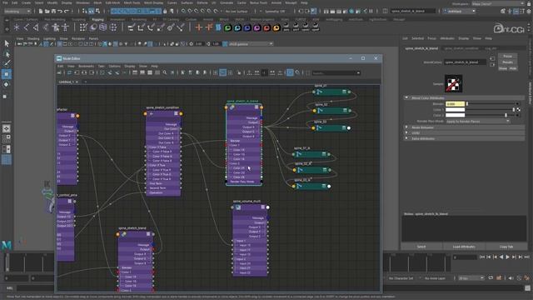
Task: Select the arrow Select tool in toolbox
Action: pos(7,43)
